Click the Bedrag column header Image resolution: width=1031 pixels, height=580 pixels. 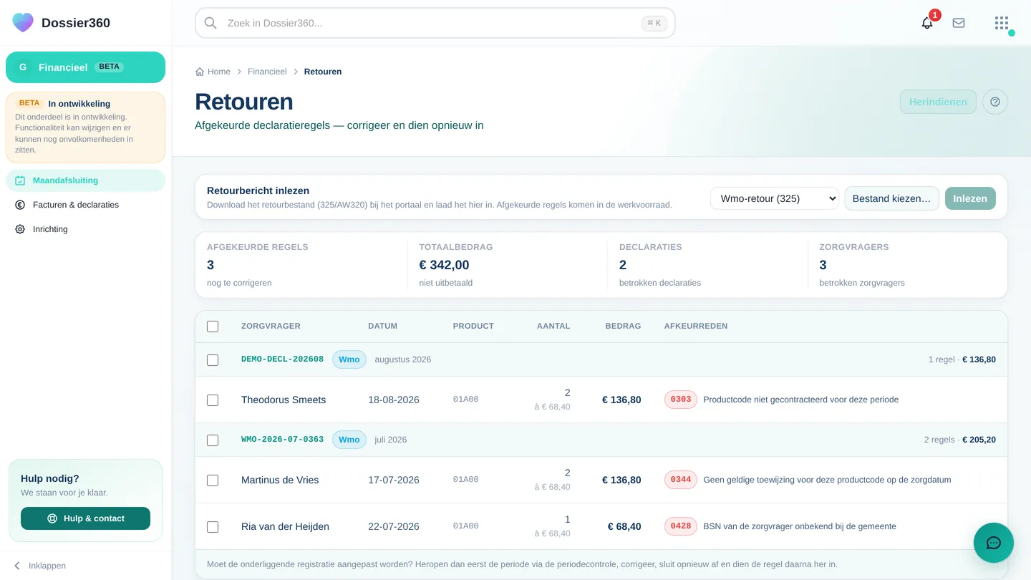tap(623, 326)
